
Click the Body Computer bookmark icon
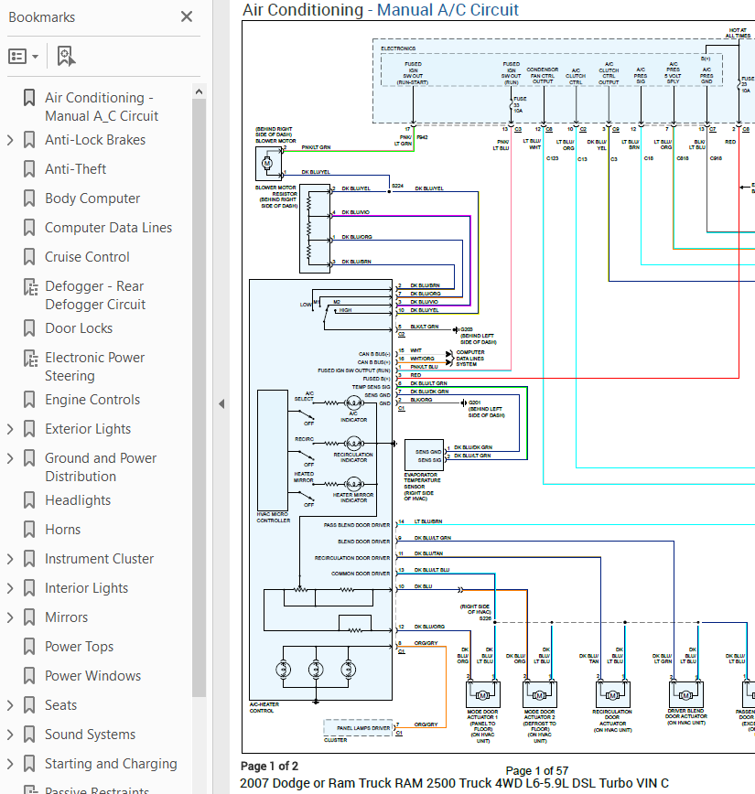(x=29, y=198)
